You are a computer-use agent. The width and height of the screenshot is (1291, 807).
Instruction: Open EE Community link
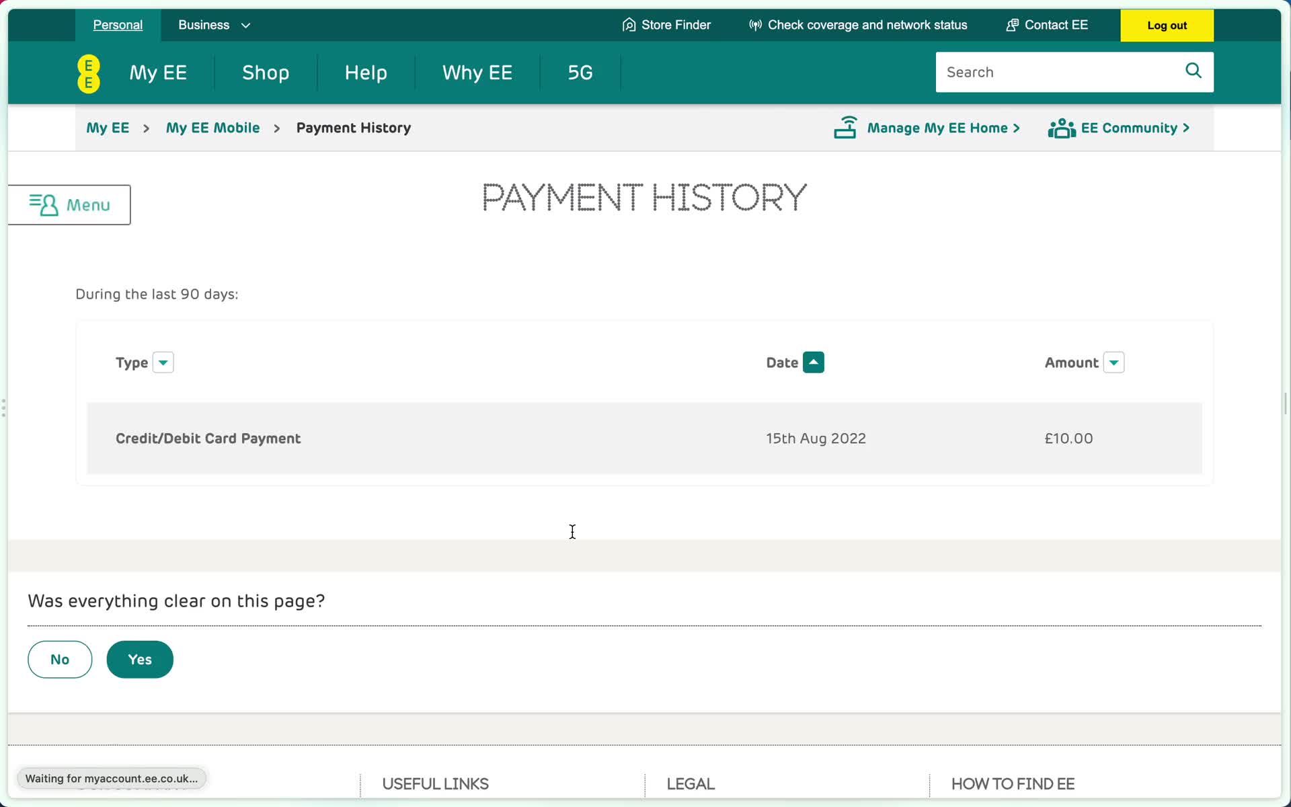[x=1120, y=128]
